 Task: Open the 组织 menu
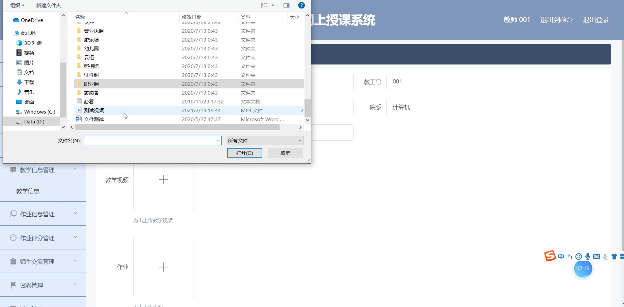[17, 5]
